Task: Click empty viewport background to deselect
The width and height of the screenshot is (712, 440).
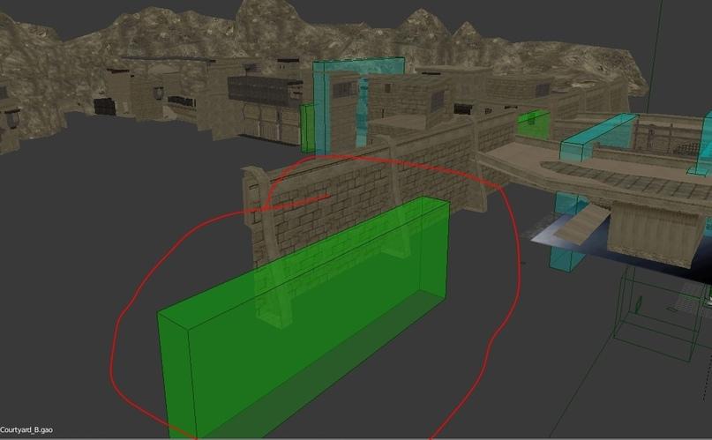Action: (71, 265)
